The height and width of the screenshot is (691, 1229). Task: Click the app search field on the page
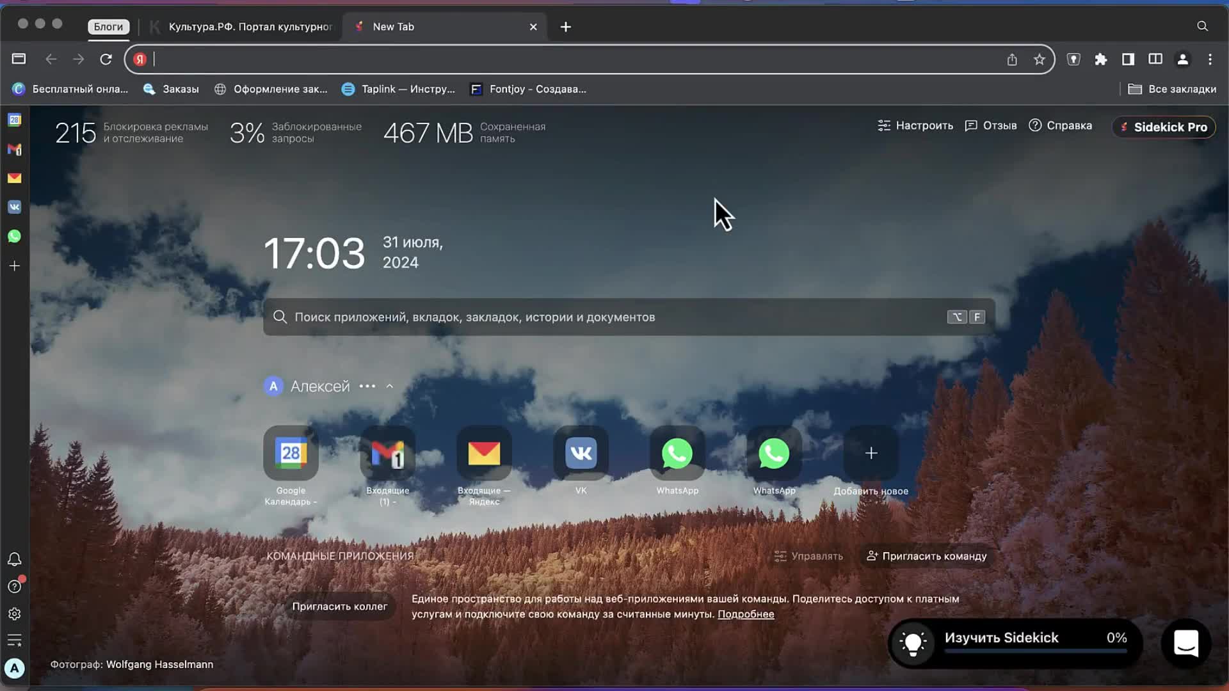627,317
